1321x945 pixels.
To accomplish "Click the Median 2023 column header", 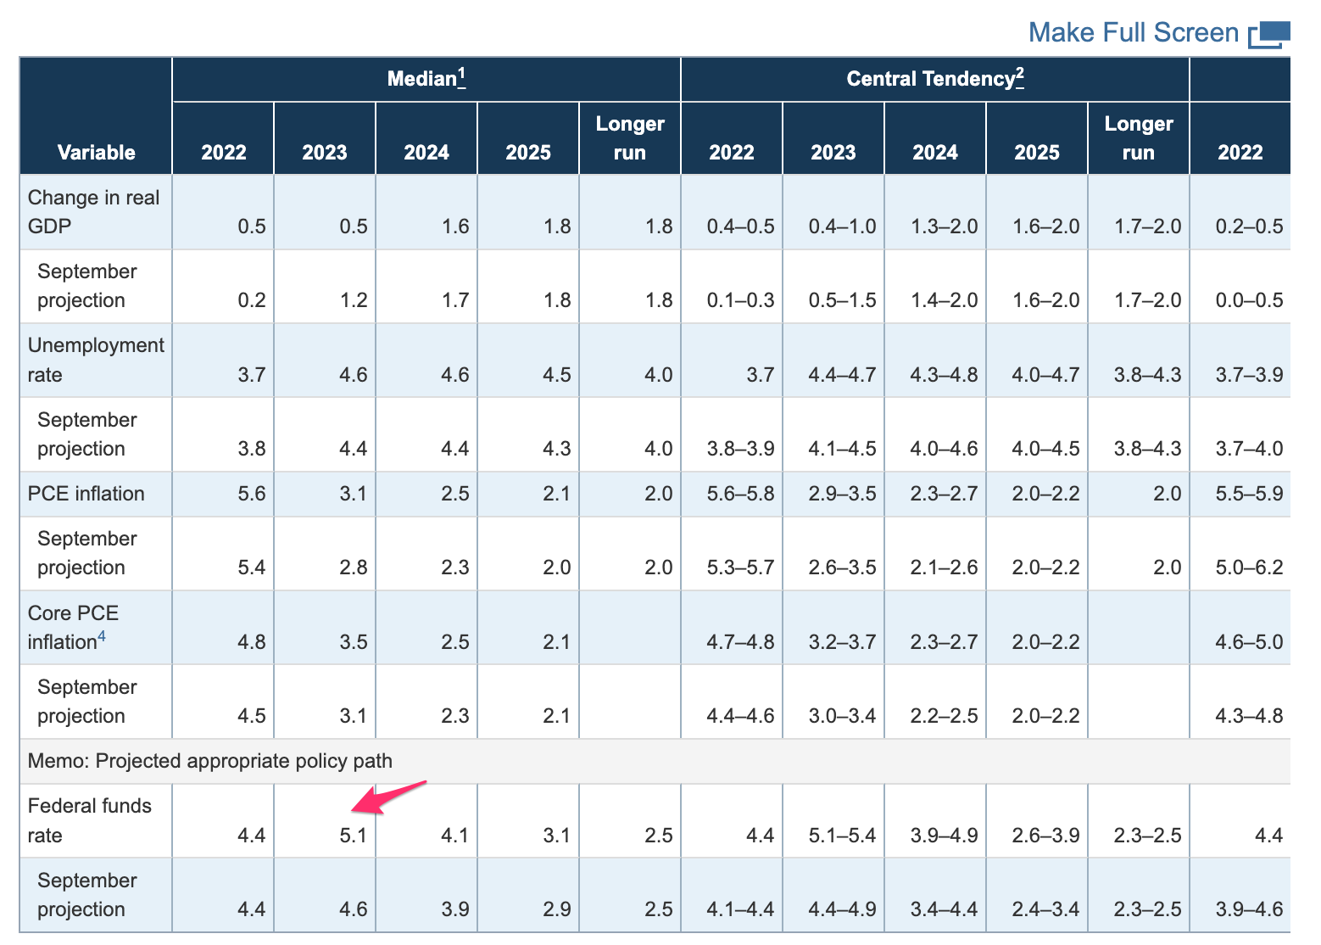I will pos(325,152).
